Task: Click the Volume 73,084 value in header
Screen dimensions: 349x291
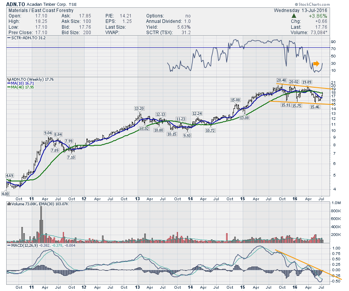Action: [319, 33]
